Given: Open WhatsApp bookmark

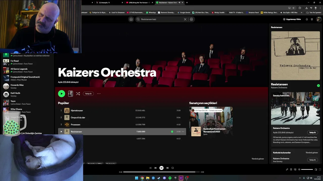Looking at the screenshot, I should pos(151,12).
